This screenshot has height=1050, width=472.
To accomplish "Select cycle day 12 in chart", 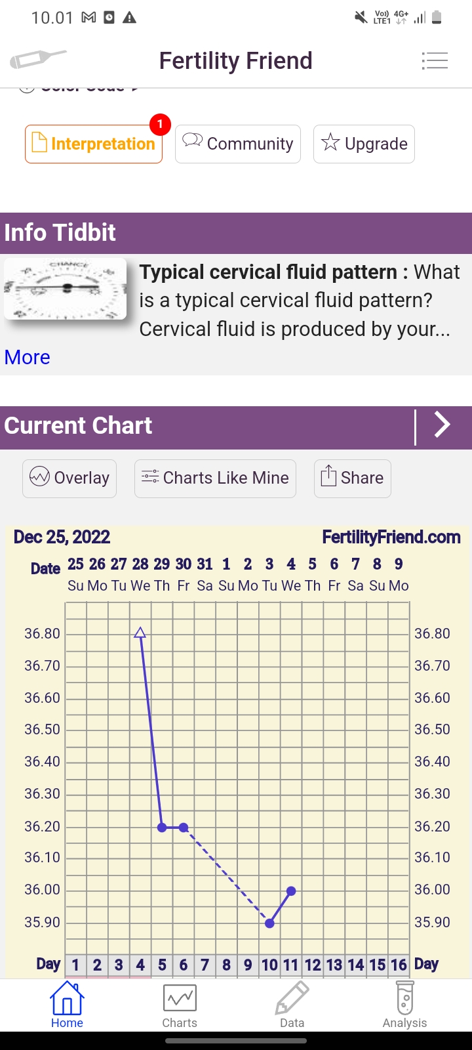I will point(313,965).
